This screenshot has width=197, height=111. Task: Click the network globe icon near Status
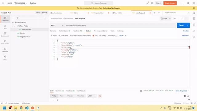141,91
